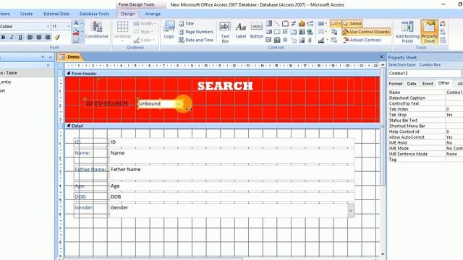Screen dimensions: 463x260
Task: Select the Subform control icon
Action: click(269, 40)
